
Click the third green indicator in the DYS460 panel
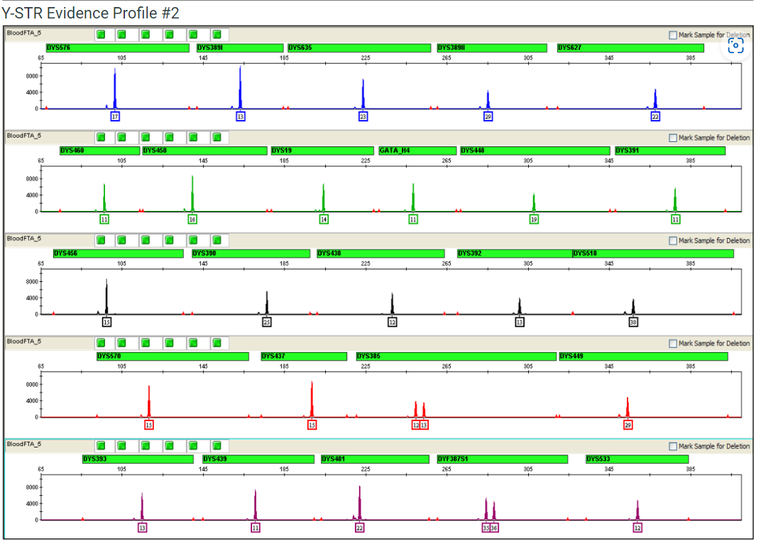(147, 137)
